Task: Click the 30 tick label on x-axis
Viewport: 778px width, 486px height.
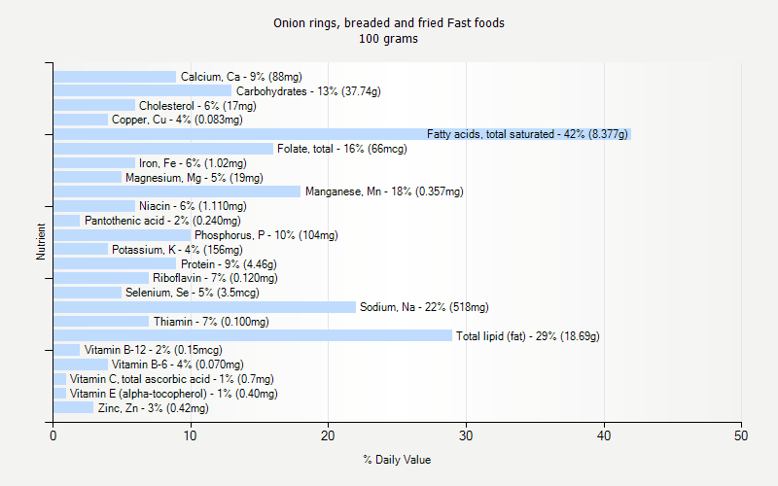Action: [x=466, y=435]
